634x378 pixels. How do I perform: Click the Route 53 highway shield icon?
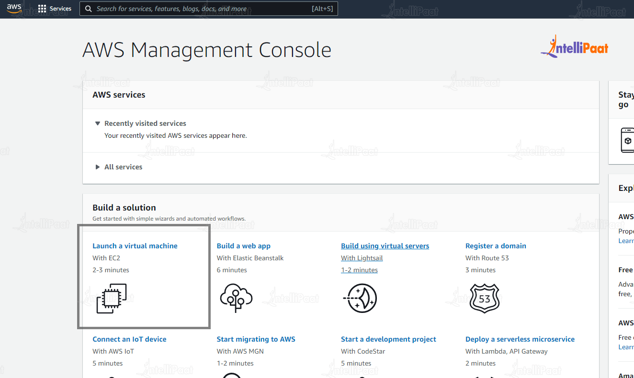[484, 298]
